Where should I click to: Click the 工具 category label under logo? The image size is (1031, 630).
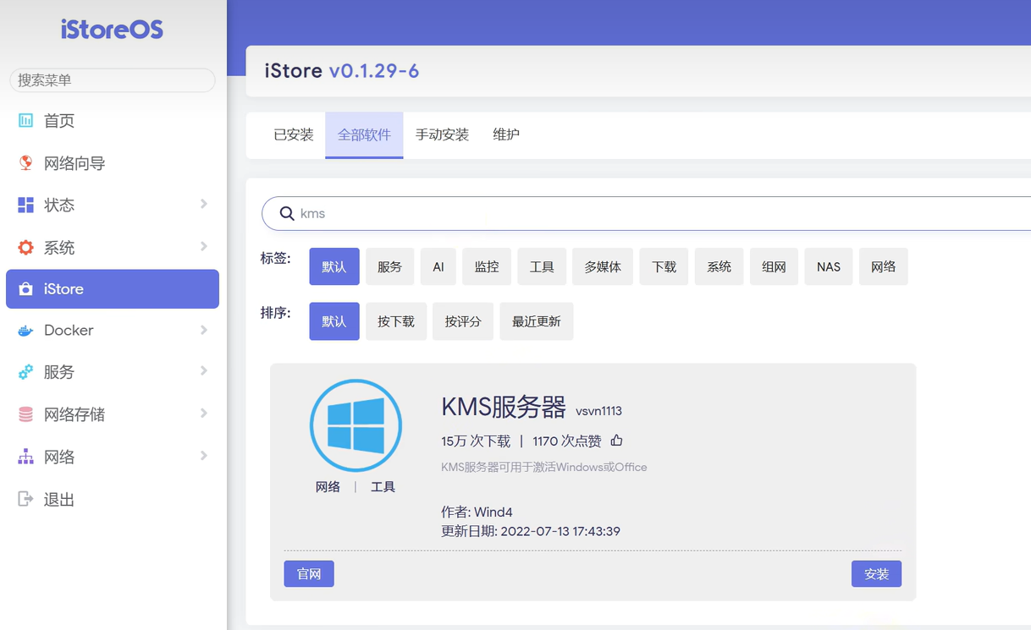383,487
